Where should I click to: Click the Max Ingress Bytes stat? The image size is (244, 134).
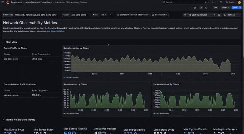pos(134,131)
